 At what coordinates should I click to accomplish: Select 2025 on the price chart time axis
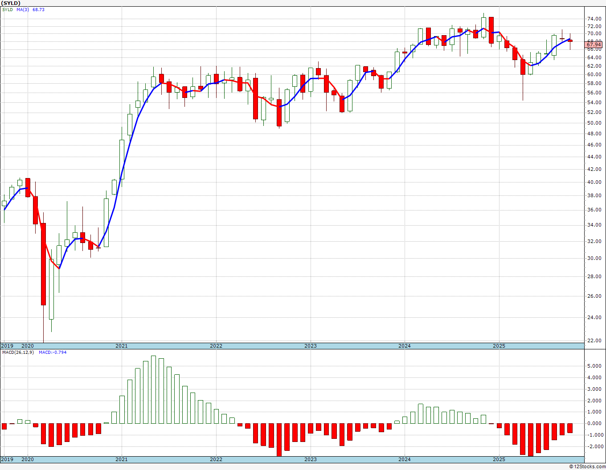click(499, 346)
